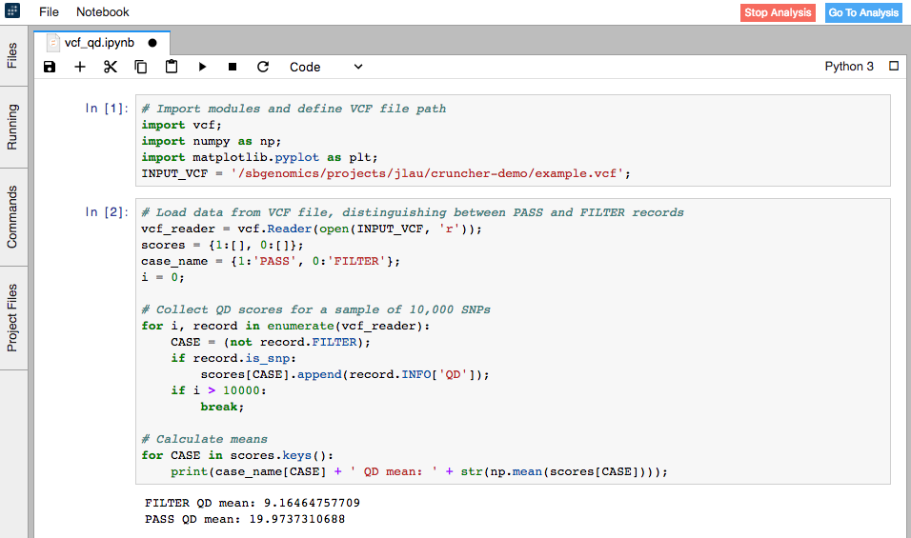The width and height of the screenshot is (911, 538).
Task: Click the app logo icon
Action: 12,10
